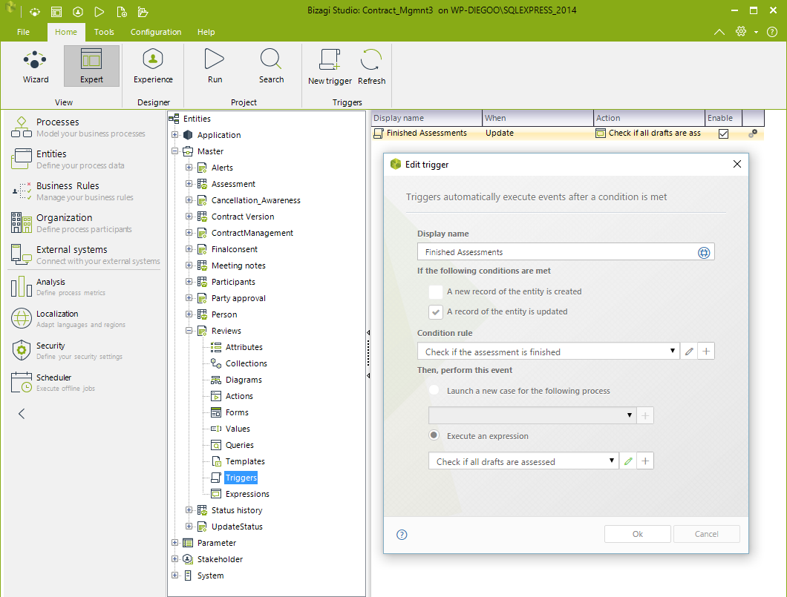787x597 pixels.
Task: Click the localization globe in Display name field
Action: tap(704, 253)
